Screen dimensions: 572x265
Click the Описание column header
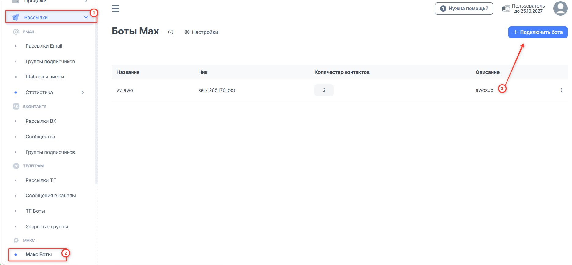(487, 72)
